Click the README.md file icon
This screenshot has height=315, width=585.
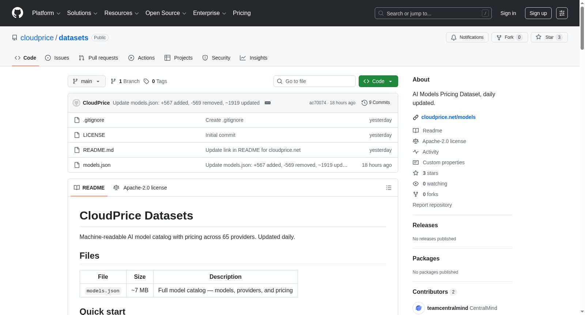[77, 150]
